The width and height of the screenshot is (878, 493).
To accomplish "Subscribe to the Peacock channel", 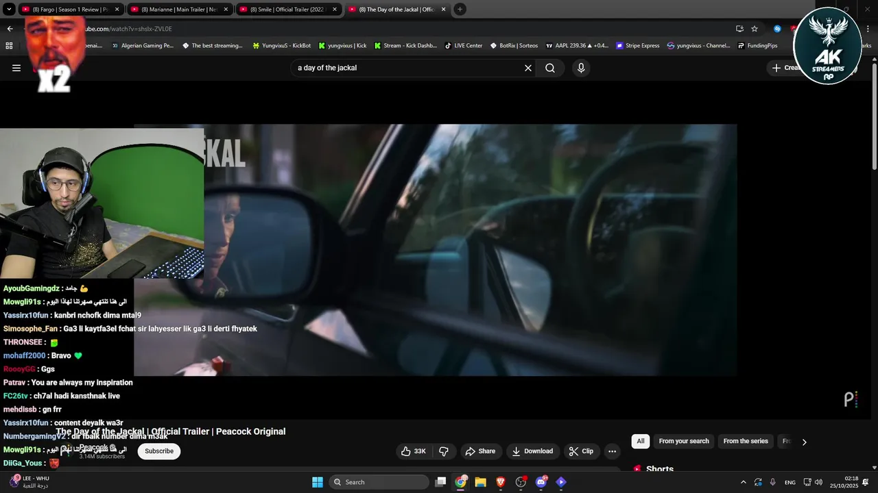I will coord(159,451).
